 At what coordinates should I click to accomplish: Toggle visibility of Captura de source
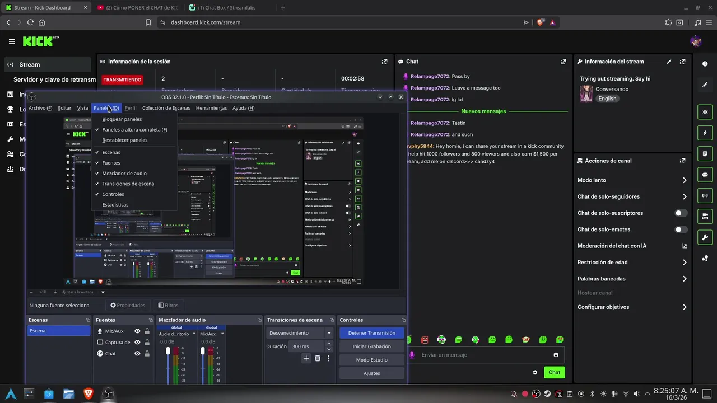137,342
